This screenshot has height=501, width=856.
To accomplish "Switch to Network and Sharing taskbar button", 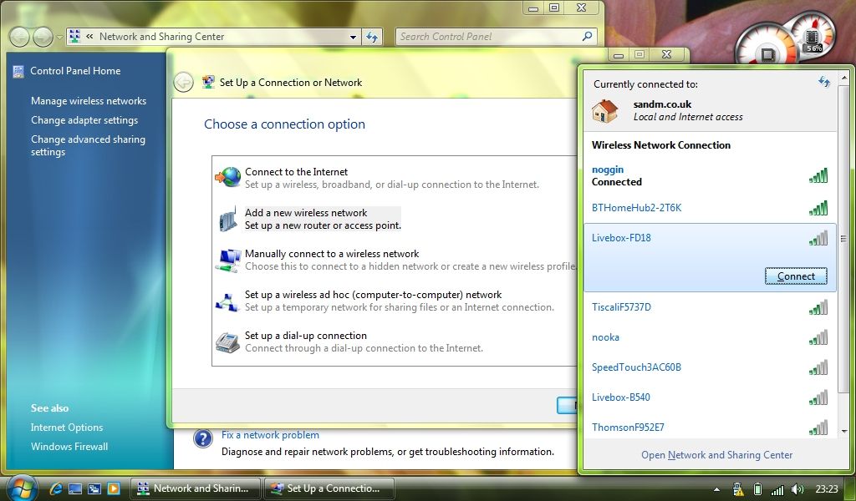I will [195, 488].
